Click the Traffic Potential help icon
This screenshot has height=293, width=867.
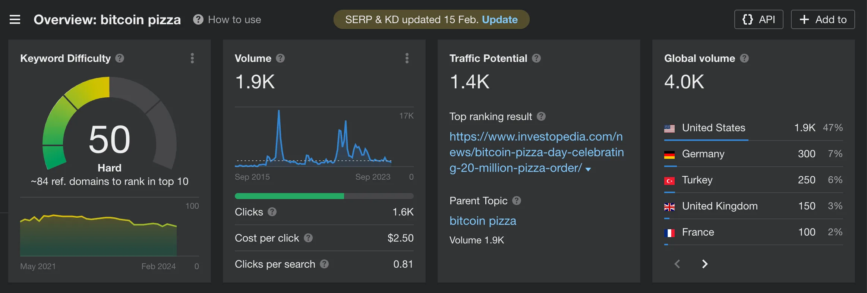tap(537, 58)
